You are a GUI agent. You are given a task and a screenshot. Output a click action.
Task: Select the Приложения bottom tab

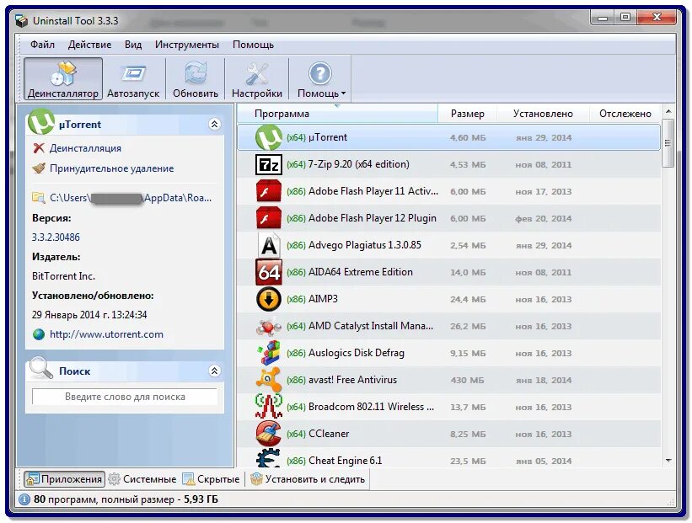[64, 479]
